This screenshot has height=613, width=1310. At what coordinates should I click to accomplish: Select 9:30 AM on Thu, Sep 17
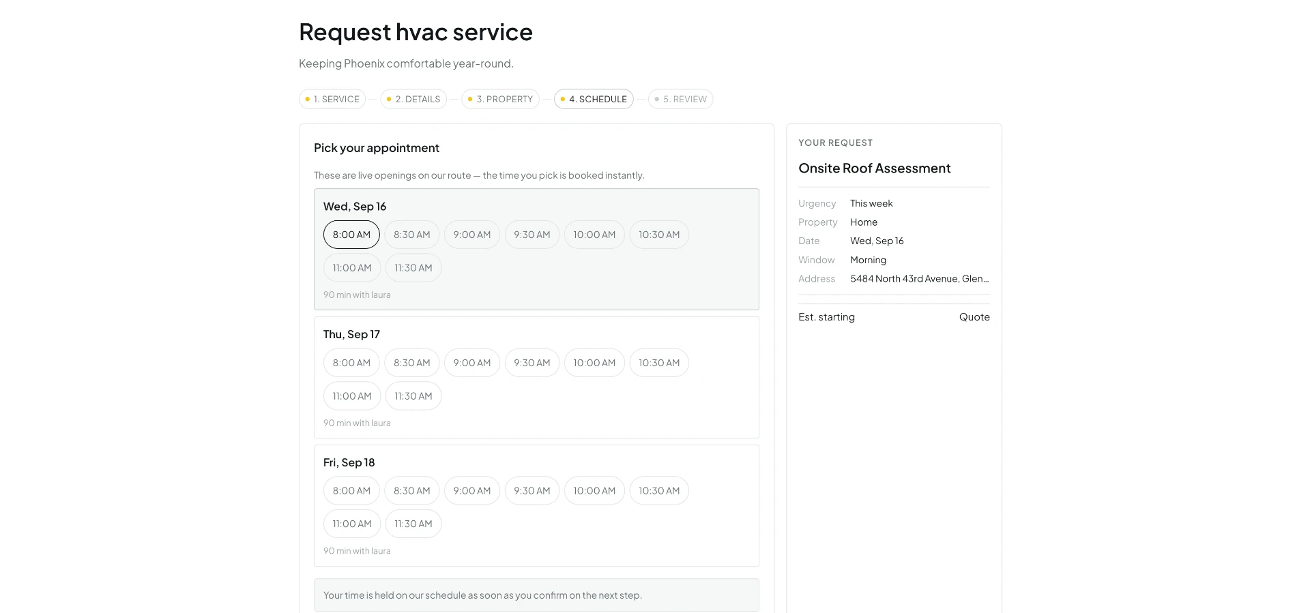[532, 363]
